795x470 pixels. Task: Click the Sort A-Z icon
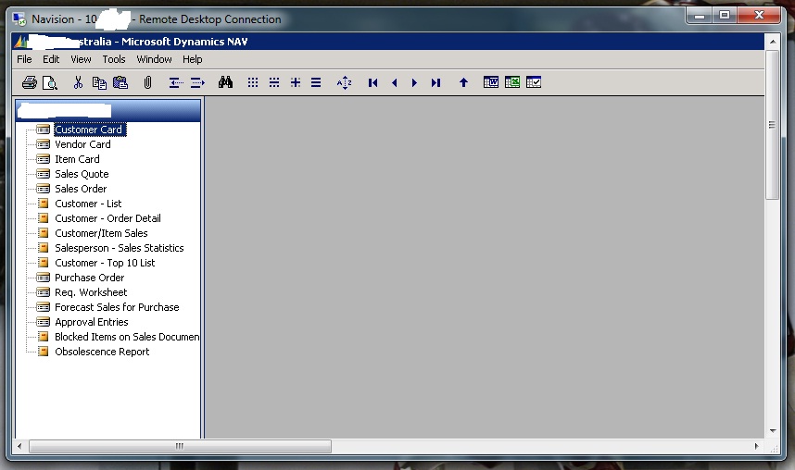pyautogui.click(x=345, y=82)
